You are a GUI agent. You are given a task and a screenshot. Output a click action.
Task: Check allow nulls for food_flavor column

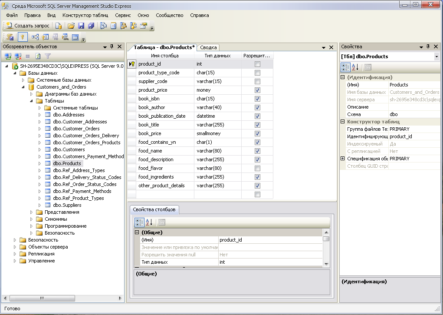(x=257, y=168)
